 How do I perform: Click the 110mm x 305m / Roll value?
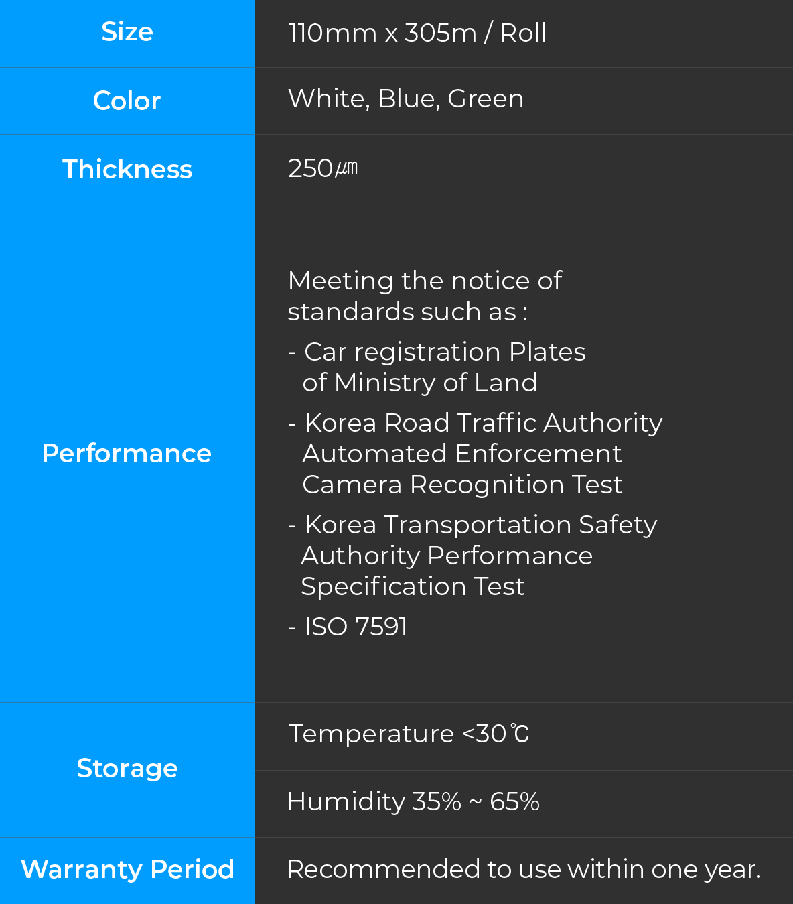(417, 33)
